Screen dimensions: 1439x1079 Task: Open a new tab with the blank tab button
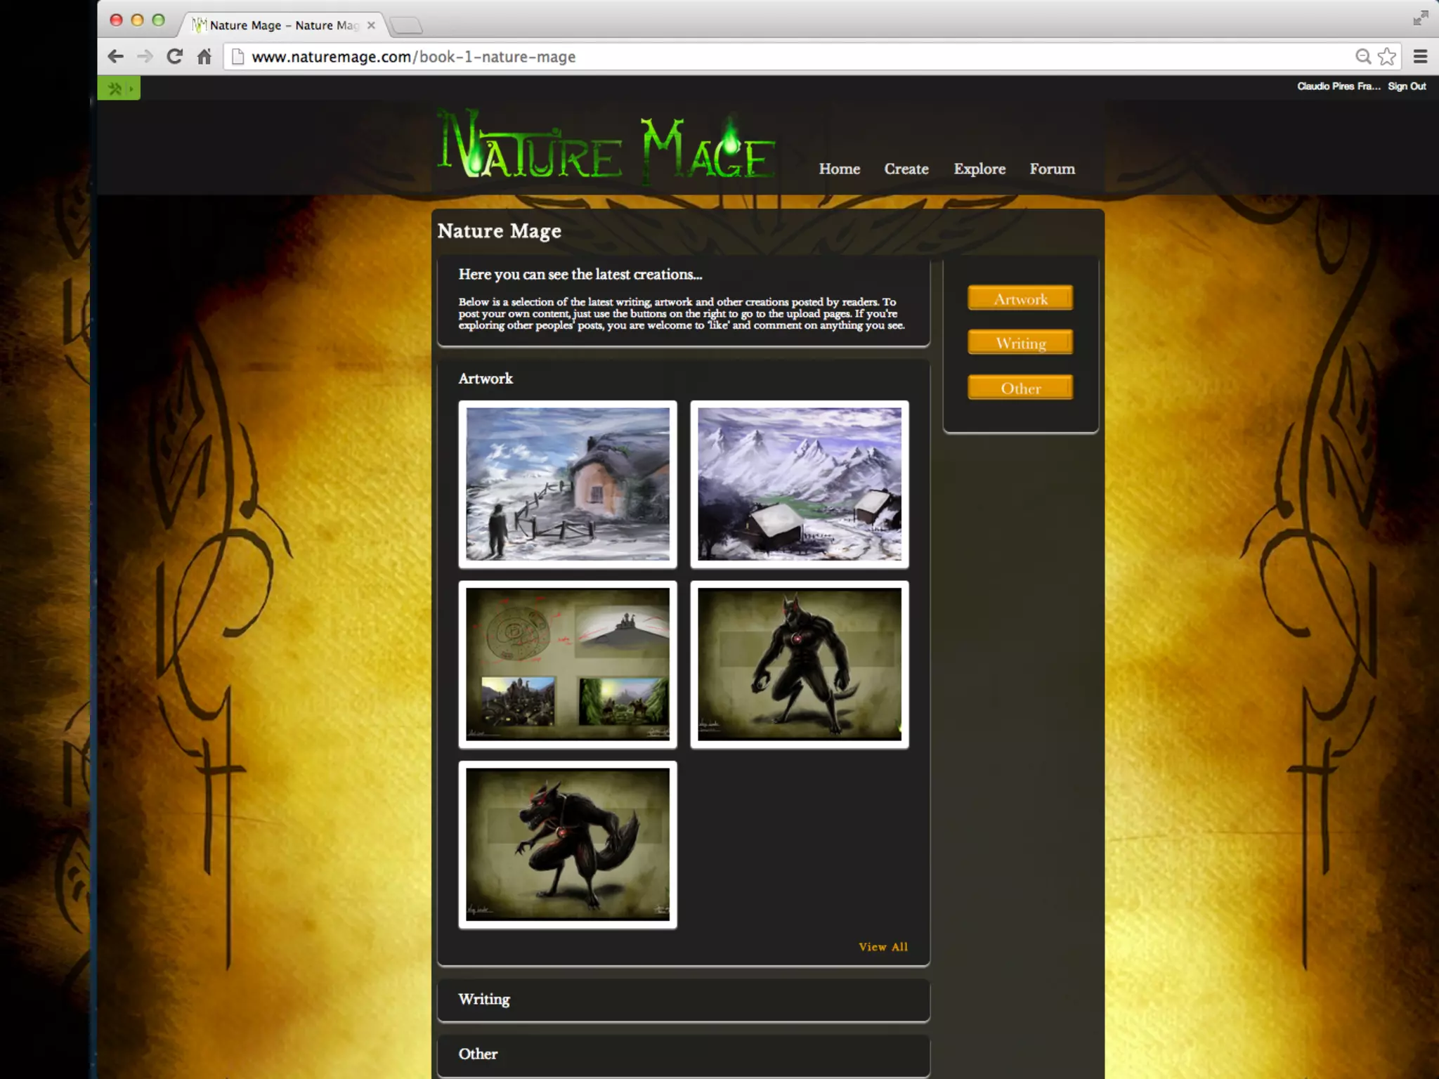pyautogui.click(x=406, y=26)
